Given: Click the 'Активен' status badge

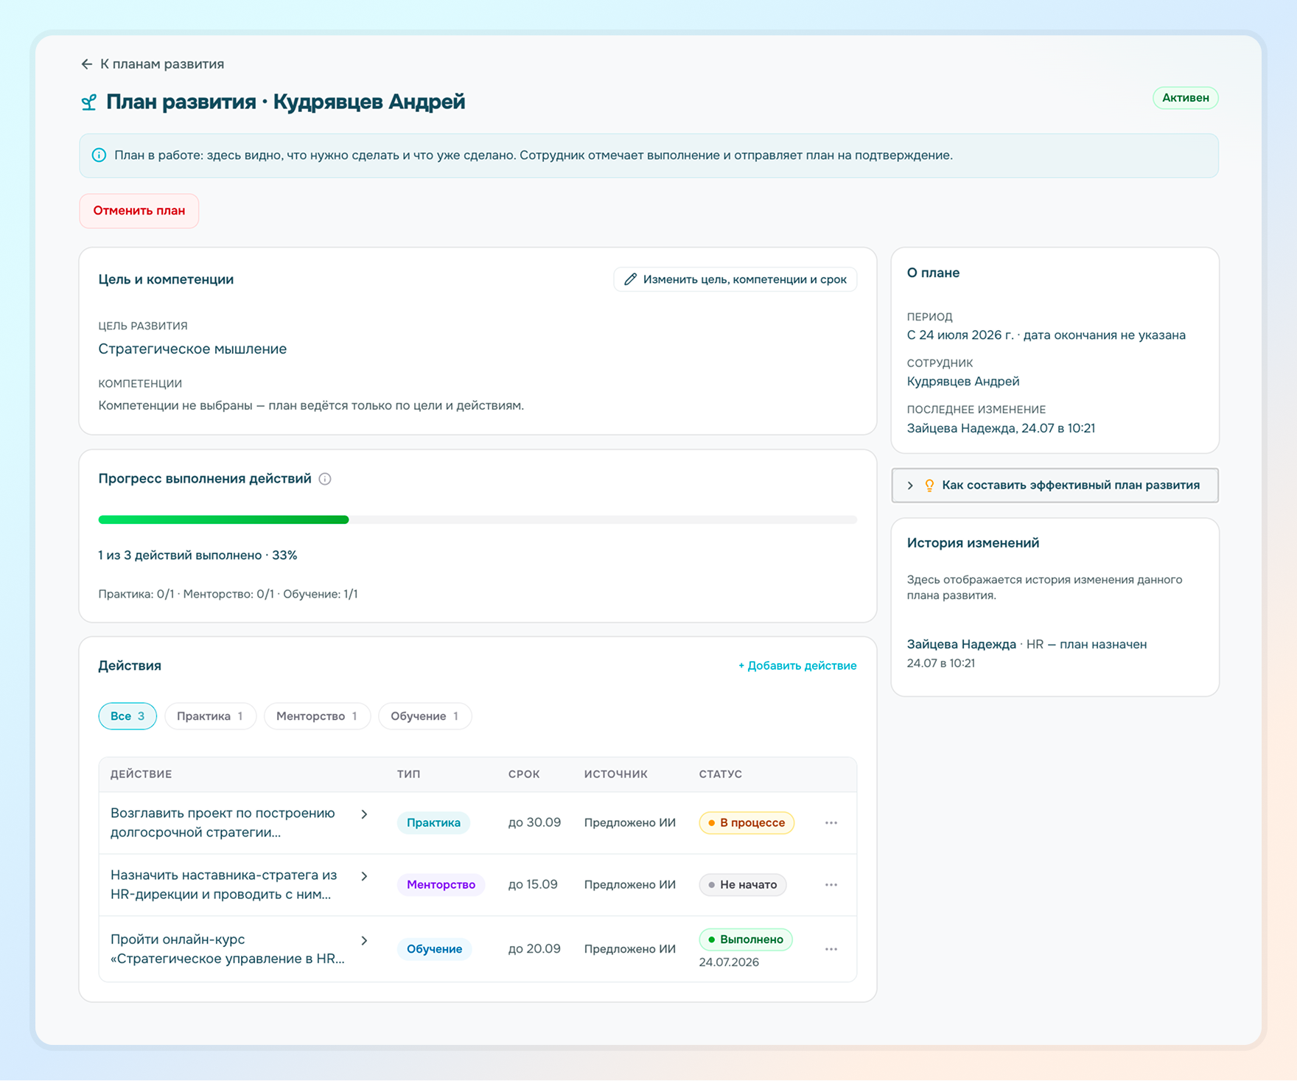Looking at the screenshot, I should coord(1185,98).
